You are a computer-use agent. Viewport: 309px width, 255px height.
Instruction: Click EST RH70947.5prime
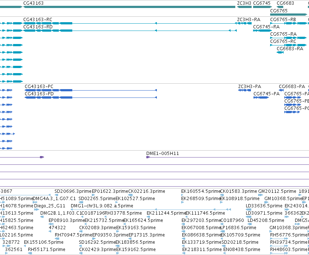tap(73, 235)
